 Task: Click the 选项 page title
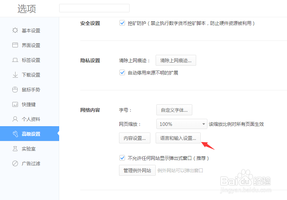pos(27,8)
